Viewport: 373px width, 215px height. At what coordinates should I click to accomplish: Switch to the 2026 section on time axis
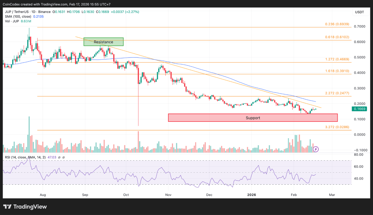[251, 195]
